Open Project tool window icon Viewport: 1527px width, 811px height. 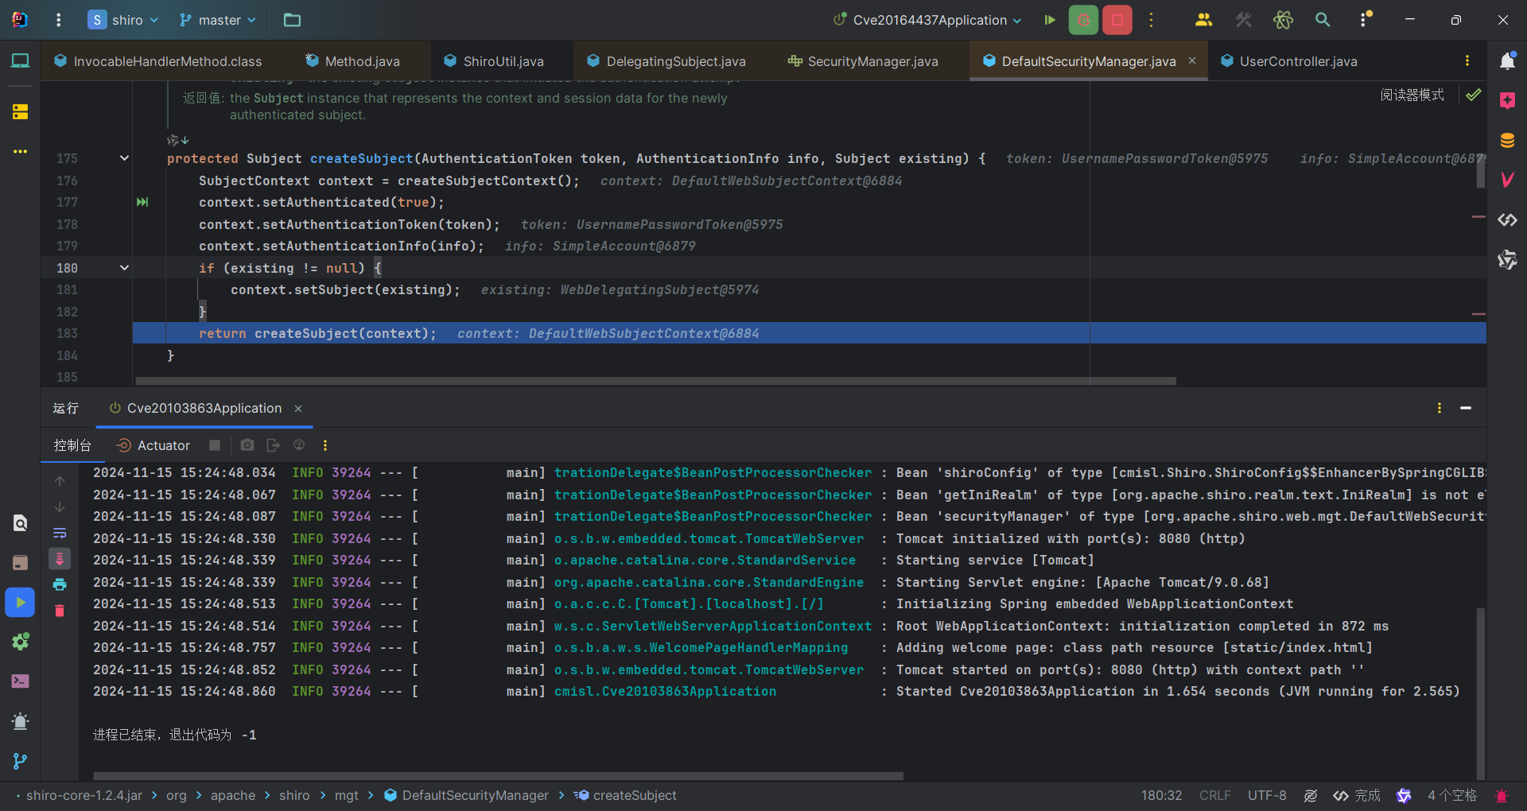20,60
